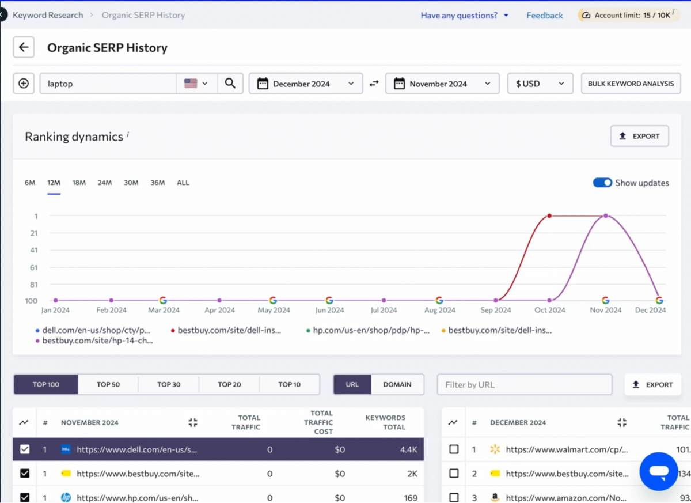
Task: Uncheck the dell.com row checkbox
Action: tap(25, 449)
